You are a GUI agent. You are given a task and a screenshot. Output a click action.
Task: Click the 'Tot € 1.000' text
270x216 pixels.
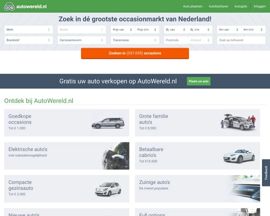point(17,128)
